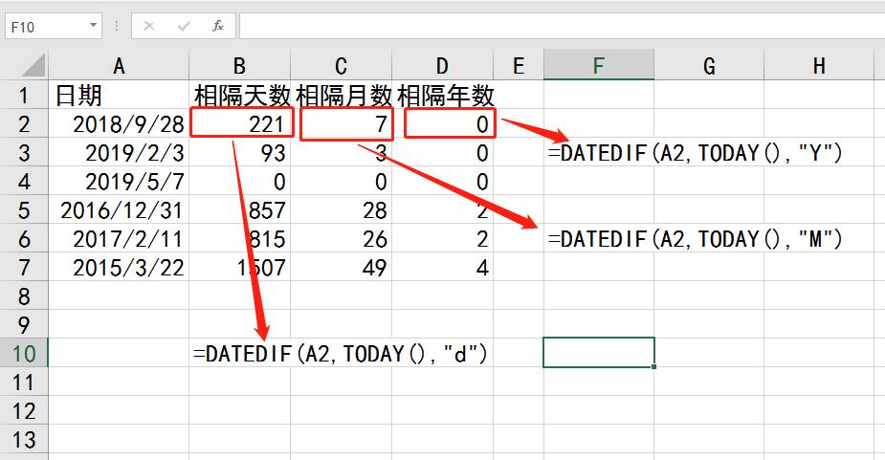Image resolution: width=885 pixels, height=460 pixels.
Task: Select date cell 2019/5/7
Action: coord(119,181)
